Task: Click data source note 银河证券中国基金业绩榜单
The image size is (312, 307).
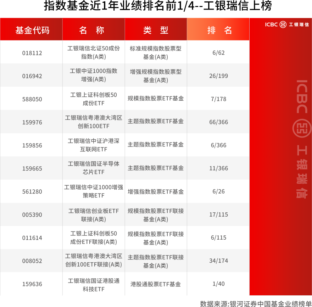Action: click(x=271, y=303)
